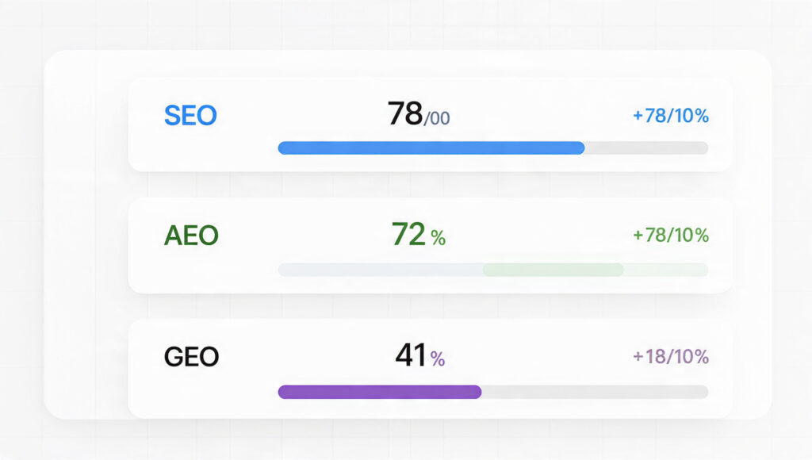Click the purple filled part of GEO progress bar
Screen dimensions: 812x460
point(379,392)
